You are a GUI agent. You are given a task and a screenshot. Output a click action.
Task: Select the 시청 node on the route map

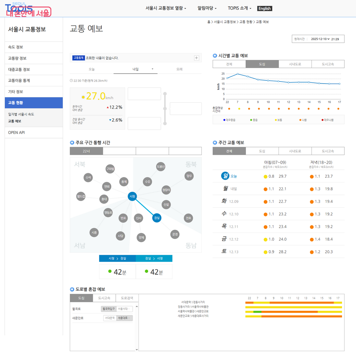pos(132,196)
